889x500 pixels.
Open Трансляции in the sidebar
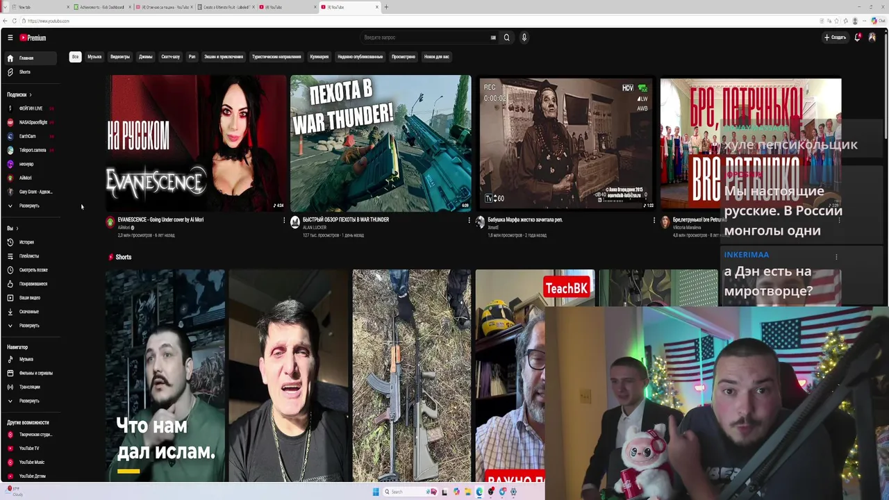point(29,387)
